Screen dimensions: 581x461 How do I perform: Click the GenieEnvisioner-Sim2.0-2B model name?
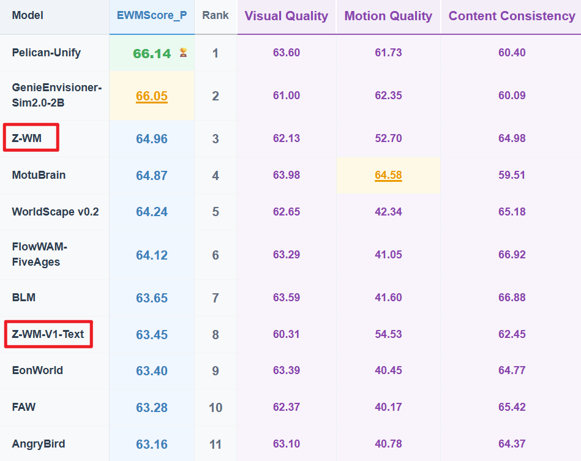click(x=57, y=96)
